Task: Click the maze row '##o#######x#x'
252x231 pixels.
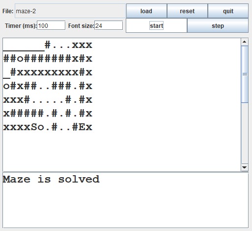Action: [48, 59]
